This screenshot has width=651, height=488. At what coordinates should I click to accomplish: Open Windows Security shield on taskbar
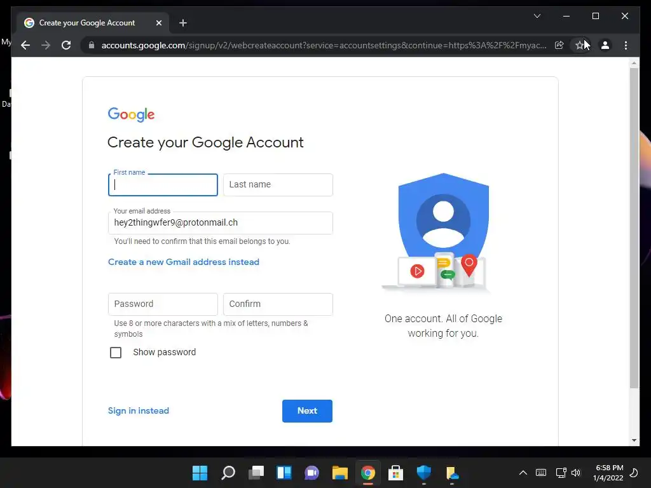pyautogui.click(x=424, y=473)
